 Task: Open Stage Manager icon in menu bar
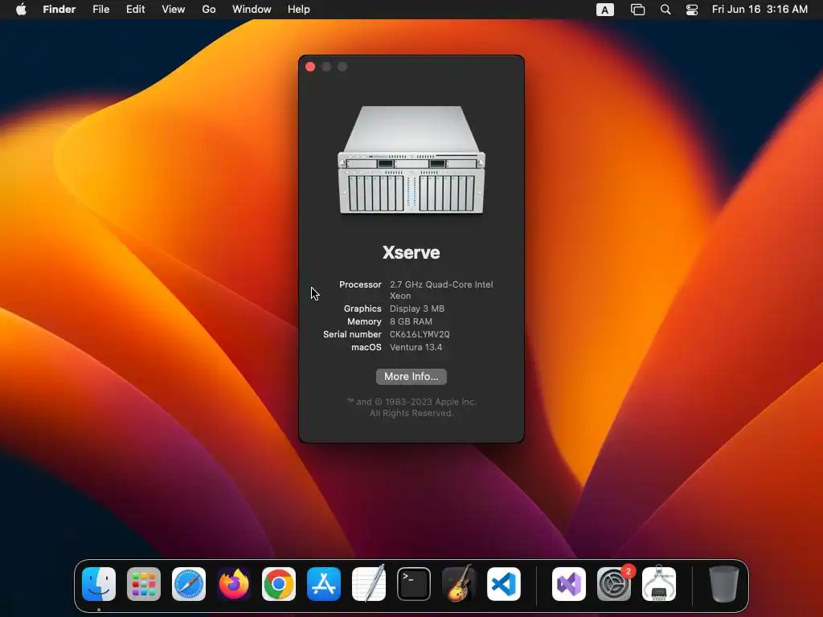(637, 10)
